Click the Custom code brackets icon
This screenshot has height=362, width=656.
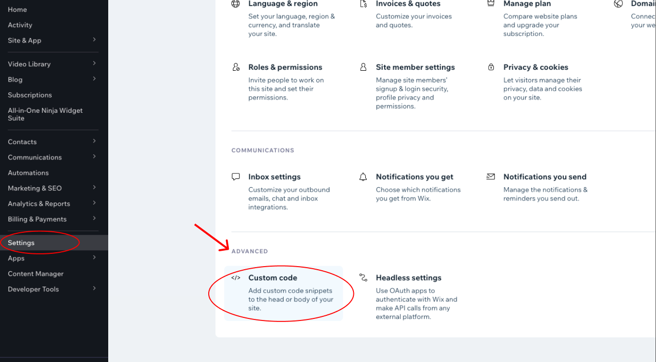pos(235,278)
